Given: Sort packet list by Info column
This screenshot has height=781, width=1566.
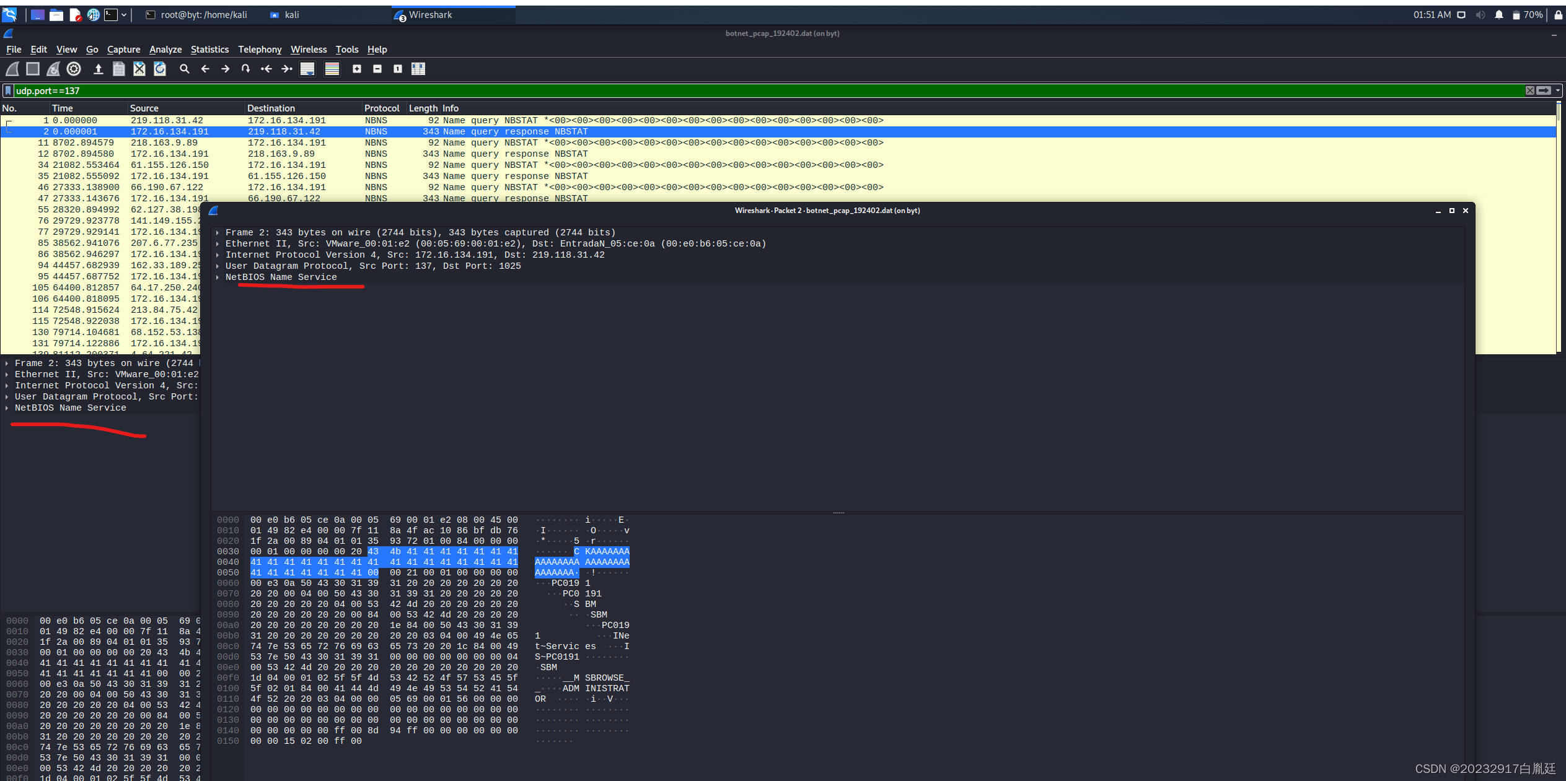Looking at the screenshot, I should (998, 108).
